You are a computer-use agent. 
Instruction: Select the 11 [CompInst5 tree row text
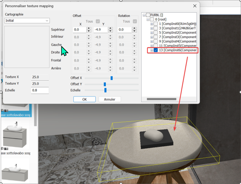pyautogui.click(x=178, y=46)
